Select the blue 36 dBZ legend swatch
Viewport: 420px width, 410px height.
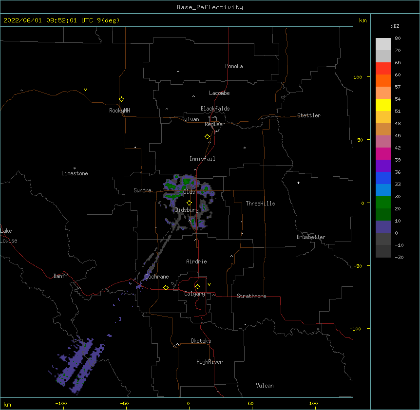tap(383, 178)
